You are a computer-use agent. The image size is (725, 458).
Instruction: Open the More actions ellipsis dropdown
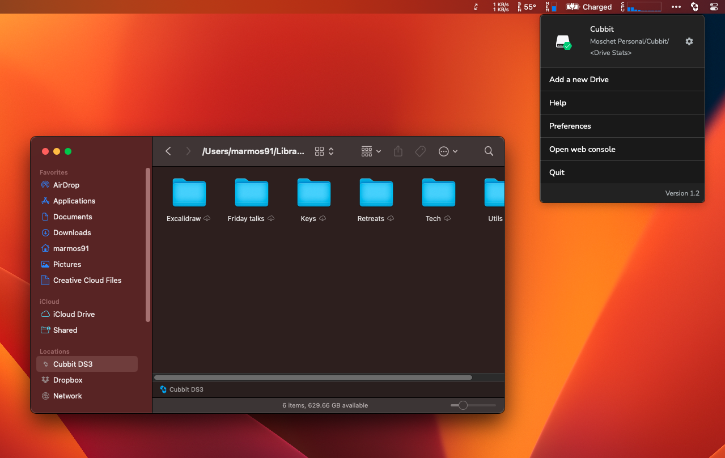pos(448,151)
